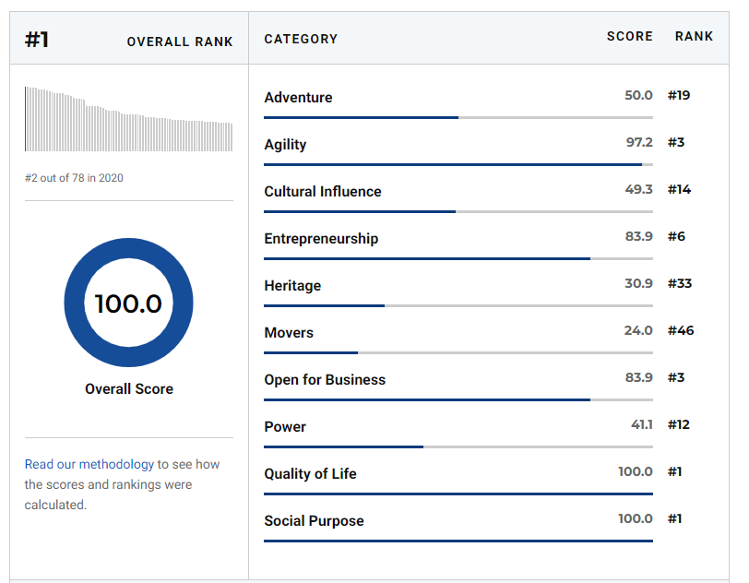Click the Adventure category label
The height and width of the screenshot is (583, 749).
298,98
